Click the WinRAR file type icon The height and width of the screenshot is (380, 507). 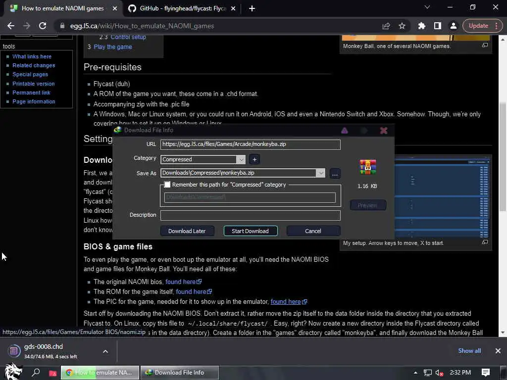[368, 167]
